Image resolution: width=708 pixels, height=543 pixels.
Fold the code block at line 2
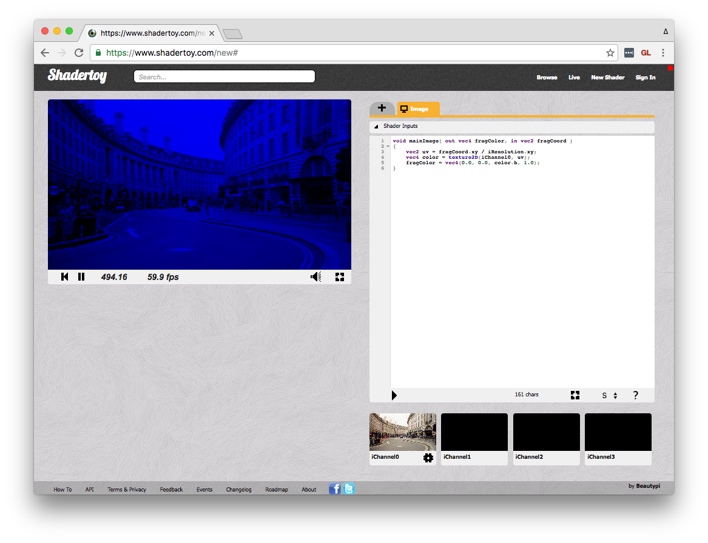[388, 146]
